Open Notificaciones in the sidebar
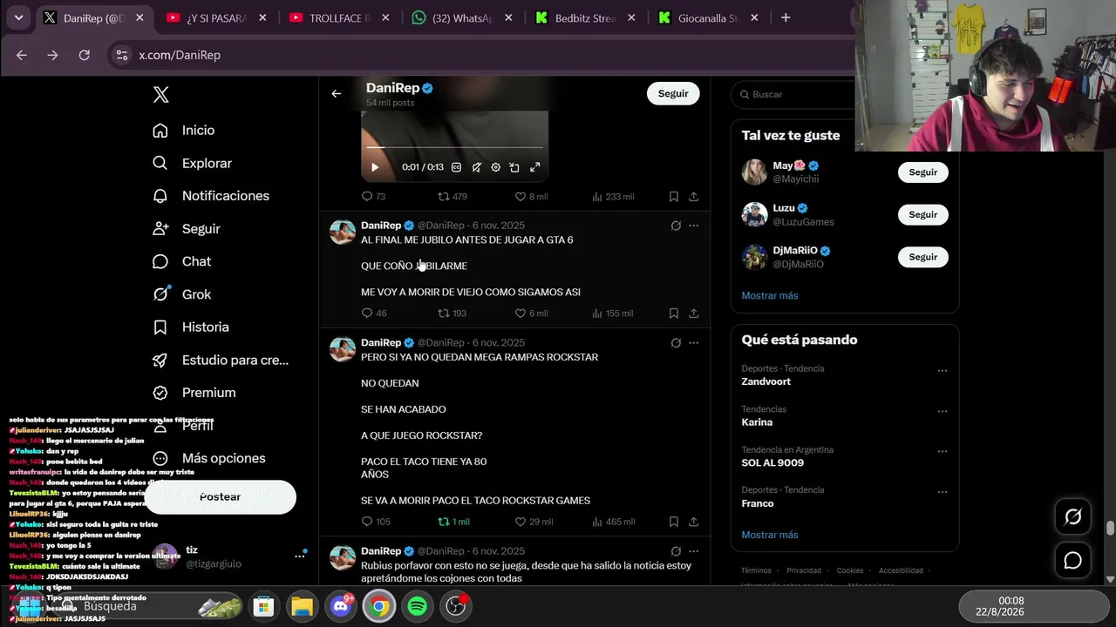Screen dimensions: 1116x627 coord(210,196)
